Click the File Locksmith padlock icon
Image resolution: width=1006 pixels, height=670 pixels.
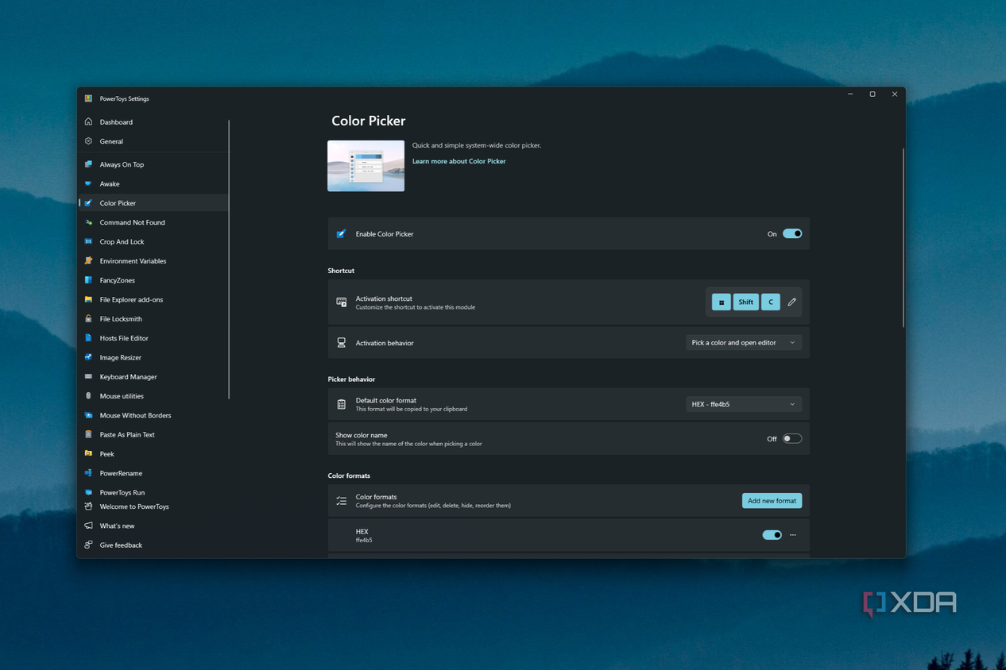[x=88, y=318]
